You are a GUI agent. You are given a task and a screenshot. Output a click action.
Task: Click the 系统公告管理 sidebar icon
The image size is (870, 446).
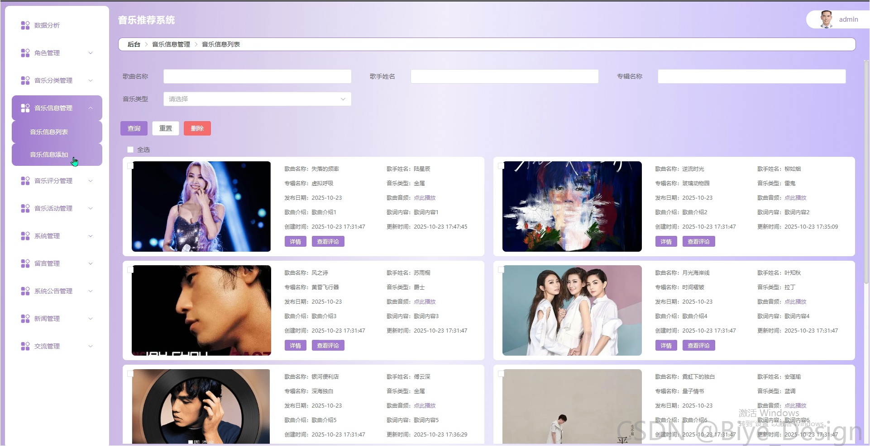pyautogui.click(x=25, y=291)
